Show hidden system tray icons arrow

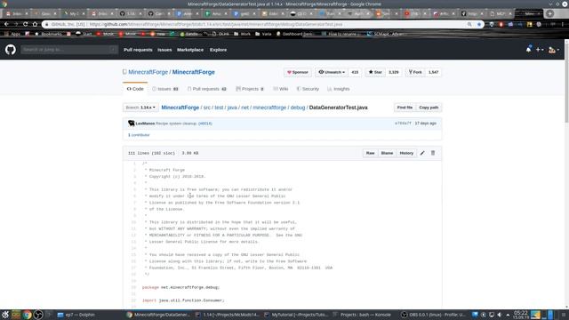[508, 315]
